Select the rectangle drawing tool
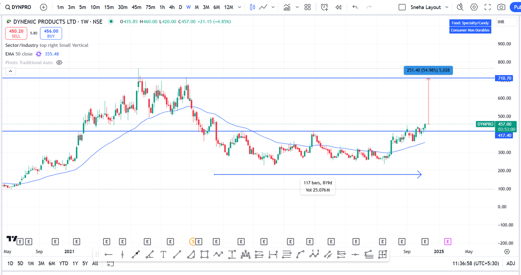 204,254
